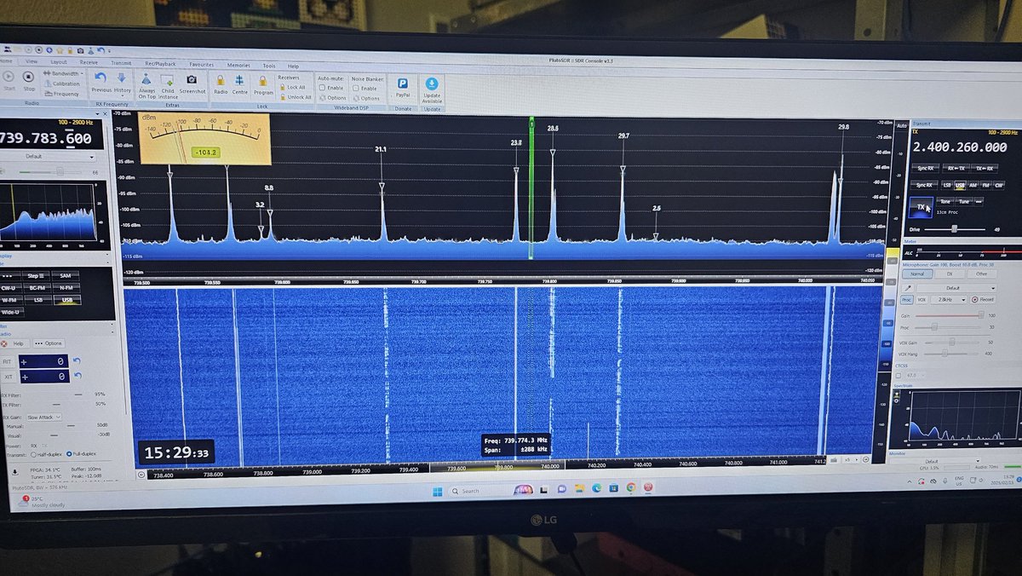1022x576 pixels.
Task: Open the View ribbon tab
Action: (32, 62)
